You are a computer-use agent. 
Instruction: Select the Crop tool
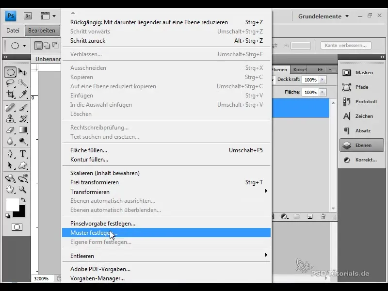pyautogui.click(x=10, y=94)
